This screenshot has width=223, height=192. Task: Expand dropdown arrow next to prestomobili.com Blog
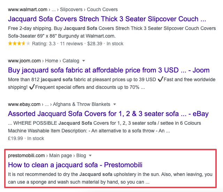tap(90, 156)
